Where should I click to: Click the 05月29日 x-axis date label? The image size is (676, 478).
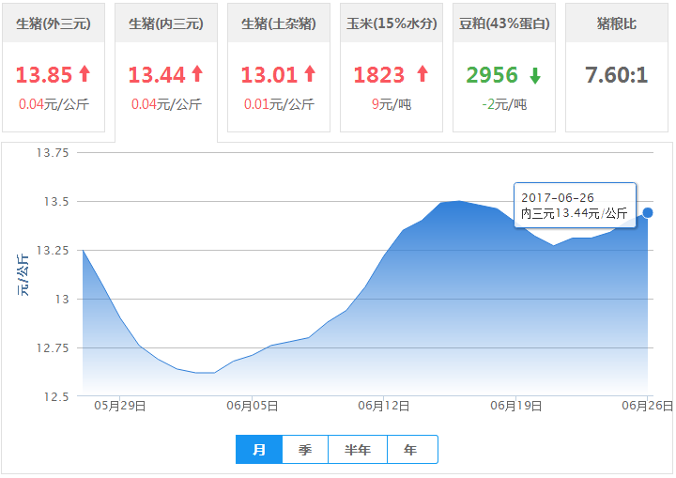[122, 406]
